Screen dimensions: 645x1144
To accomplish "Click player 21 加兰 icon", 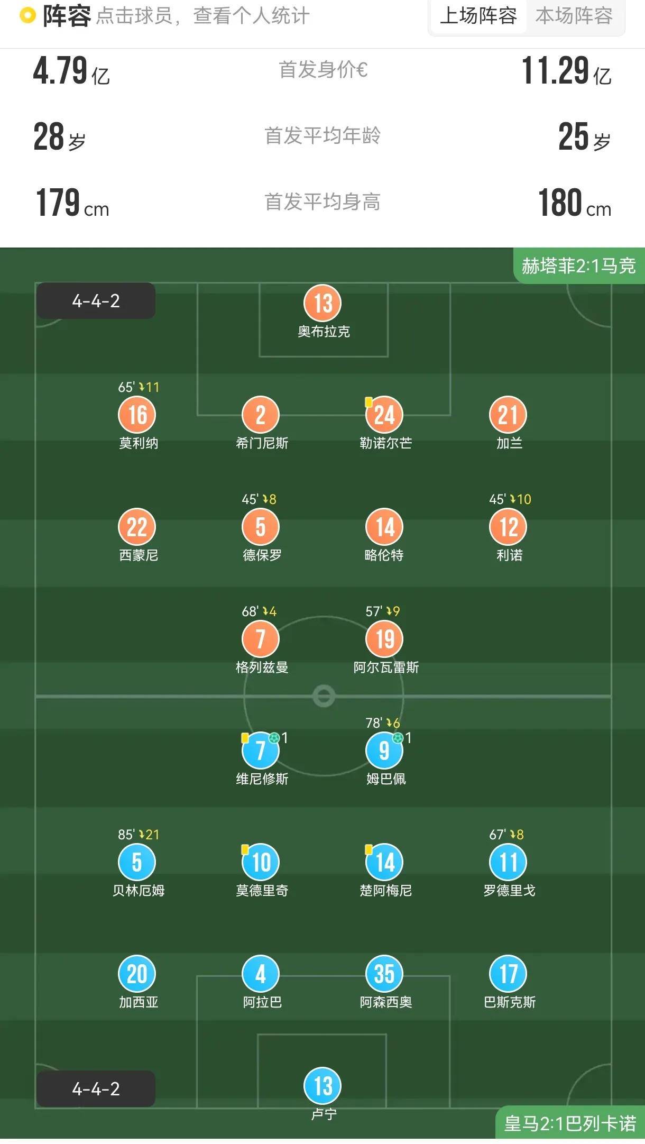I will tap(508, 415).
